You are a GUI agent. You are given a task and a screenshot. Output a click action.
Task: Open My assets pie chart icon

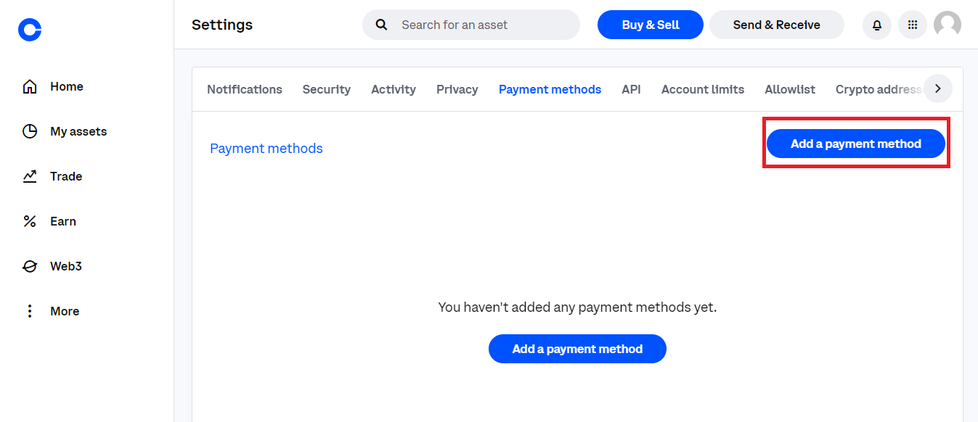click(x=30, y=131)
